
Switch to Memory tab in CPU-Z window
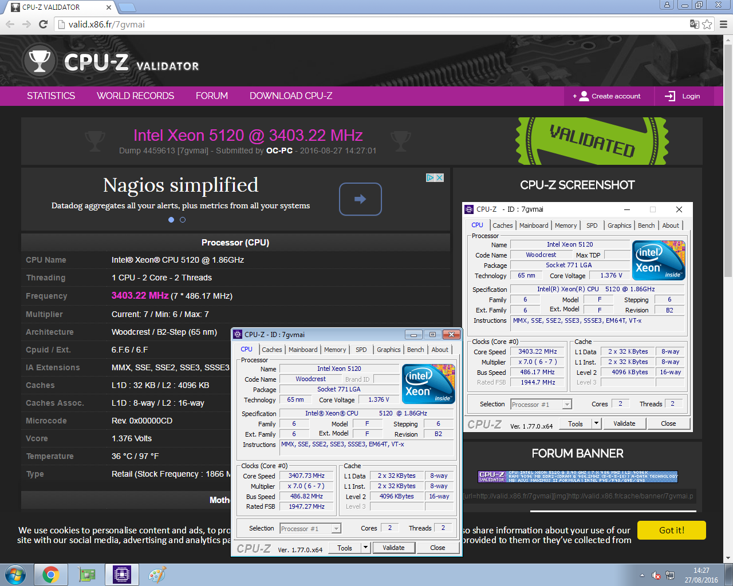pyautogui.click(x=335, y=350)
